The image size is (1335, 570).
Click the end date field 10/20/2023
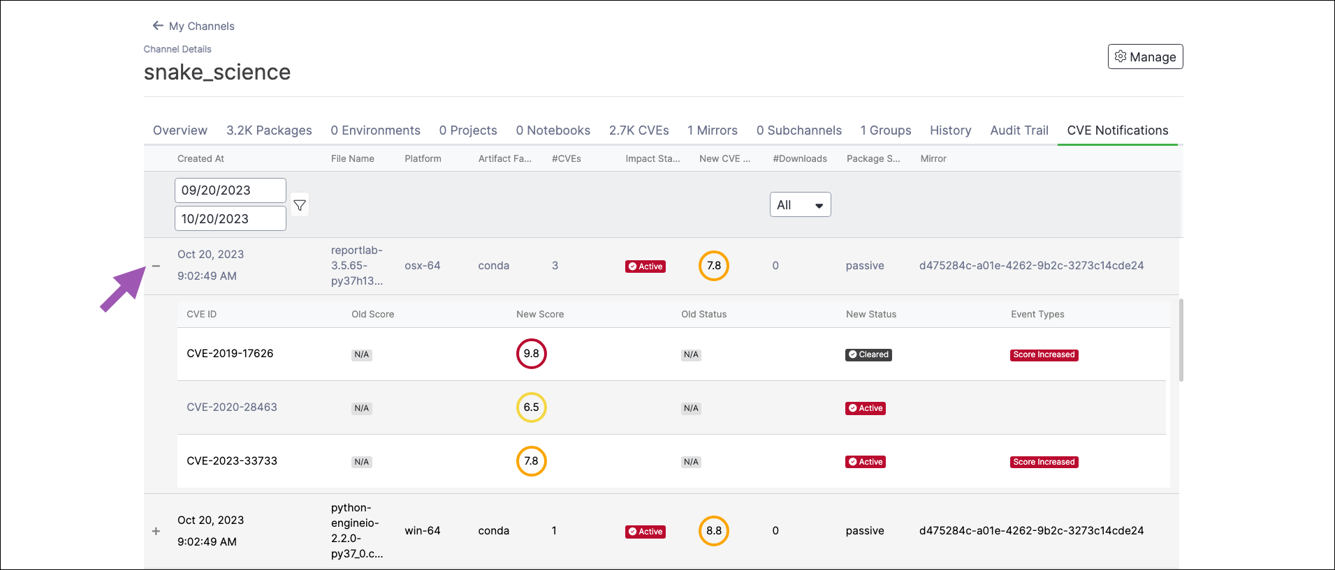231,218
